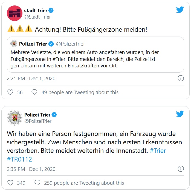Visit the @Stadt_Trier handle
191x191 pixels.
tap(37, 17)
